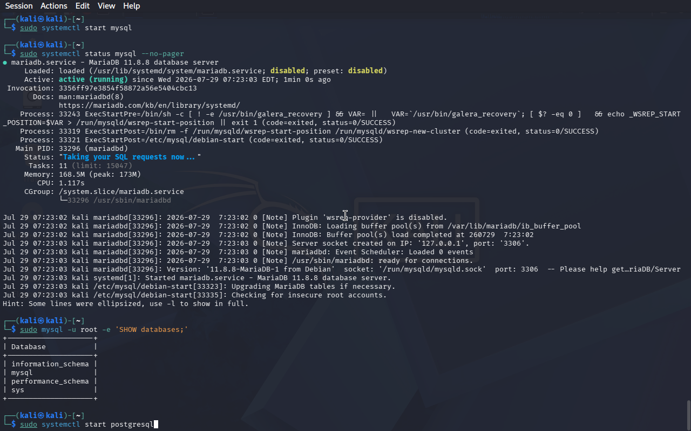The image size is (691, 431).
Task: Click the CPU time value '1.117s'
Action: 72,183
